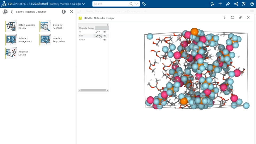The image size is (256, 144).
Task: Open the search options chevron
Action: pyautogui.click(x=137, y=4)
